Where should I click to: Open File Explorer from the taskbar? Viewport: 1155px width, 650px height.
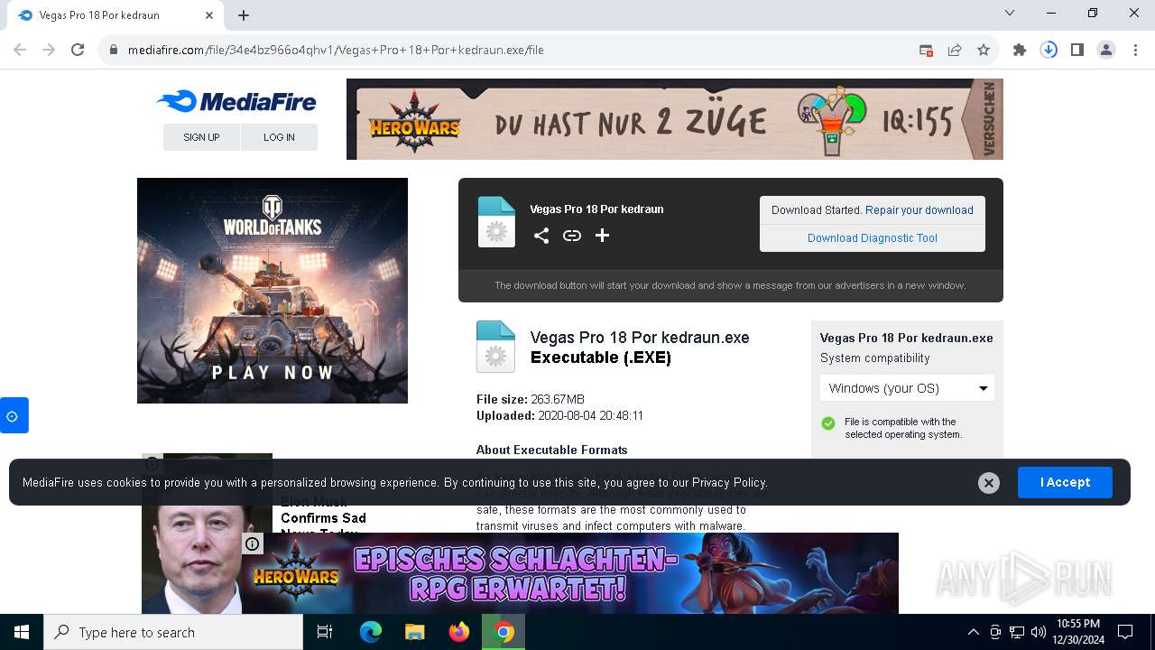click(414, 632)
